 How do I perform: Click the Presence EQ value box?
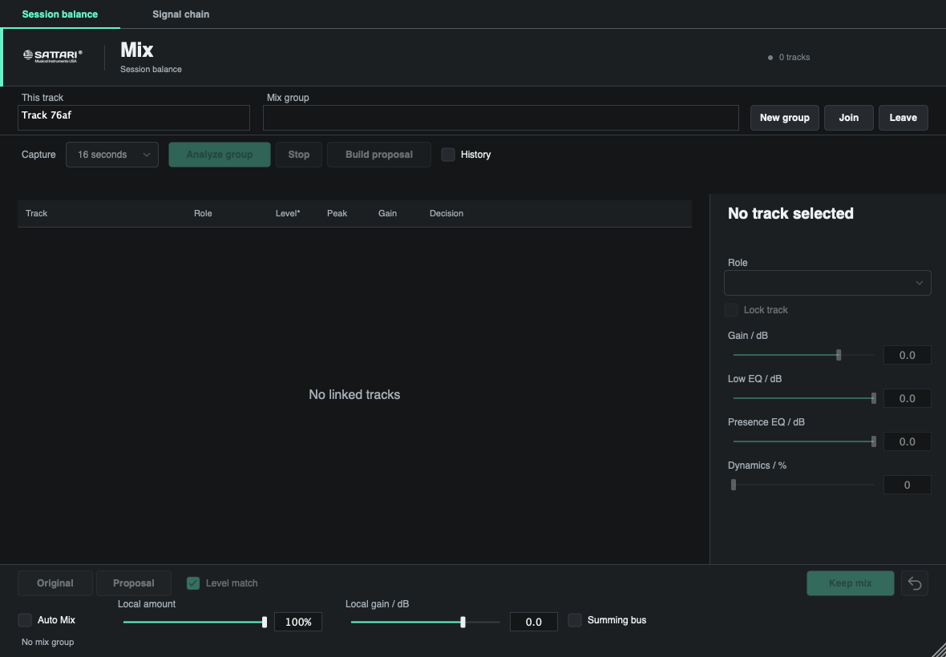[907, 441]
